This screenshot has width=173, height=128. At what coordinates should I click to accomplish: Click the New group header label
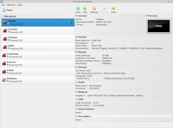[10, 16]
